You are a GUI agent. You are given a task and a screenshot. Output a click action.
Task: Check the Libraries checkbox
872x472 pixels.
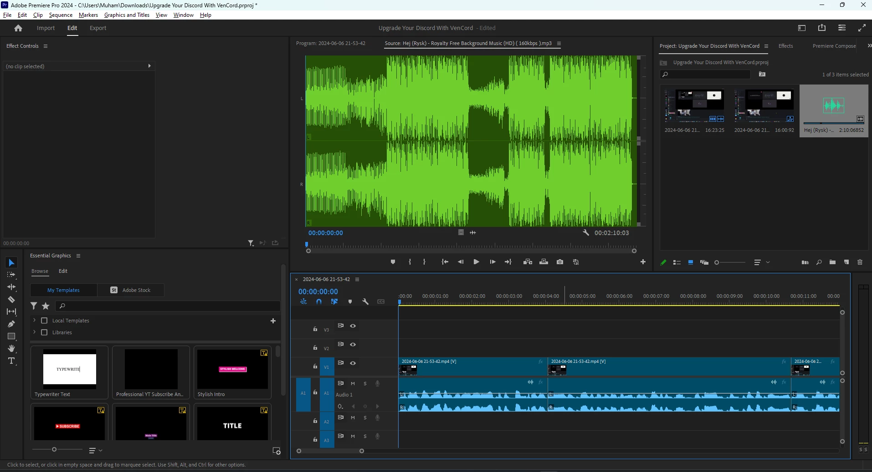coord(44,332)
